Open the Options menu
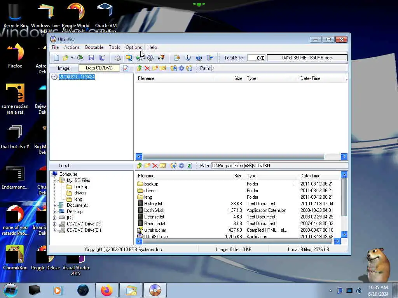 point(134,47)
